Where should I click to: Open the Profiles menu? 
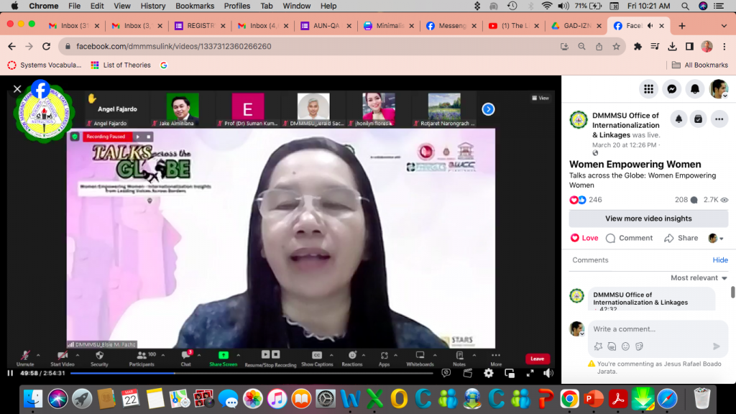(x=237, y=6)
